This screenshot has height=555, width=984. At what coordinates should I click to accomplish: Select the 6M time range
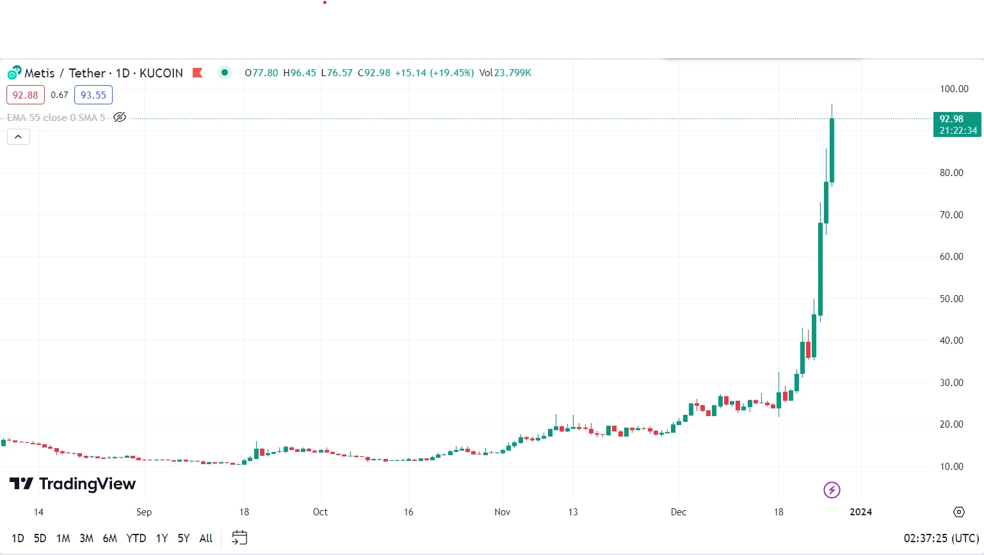[110, 538]
